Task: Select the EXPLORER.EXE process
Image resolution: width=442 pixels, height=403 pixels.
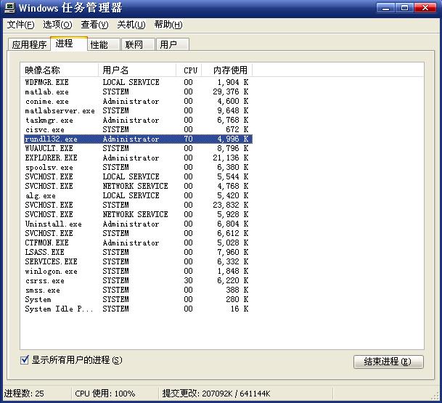Action: [138, 158]
